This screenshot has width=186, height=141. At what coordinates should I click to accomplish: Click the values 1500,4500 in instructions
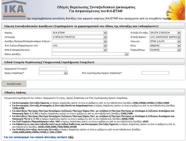(x=18, y=108)
